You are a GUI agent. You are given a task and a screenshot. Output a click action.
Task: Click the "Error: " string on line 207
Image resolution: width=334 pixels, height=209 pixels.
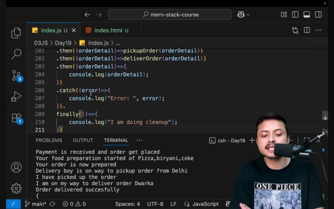tap(122, 98)
